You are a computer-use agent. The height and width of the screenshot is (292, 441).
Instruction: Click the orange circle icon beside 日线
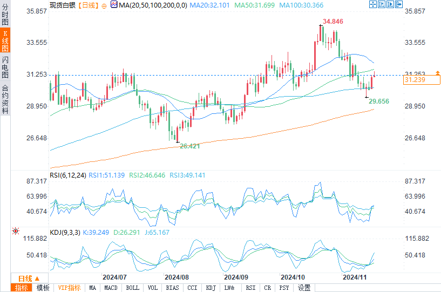click(104, 6)
